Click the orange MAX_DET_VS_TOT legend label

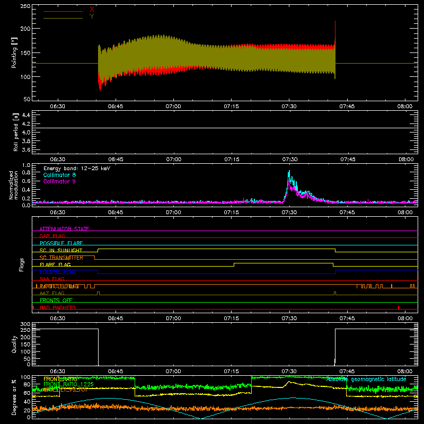[x=65, y=390]
